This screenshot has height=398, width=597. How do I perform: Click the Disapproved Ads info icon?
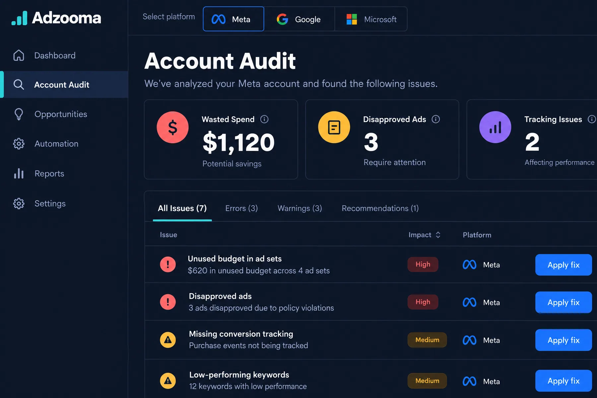pos(436,119)
